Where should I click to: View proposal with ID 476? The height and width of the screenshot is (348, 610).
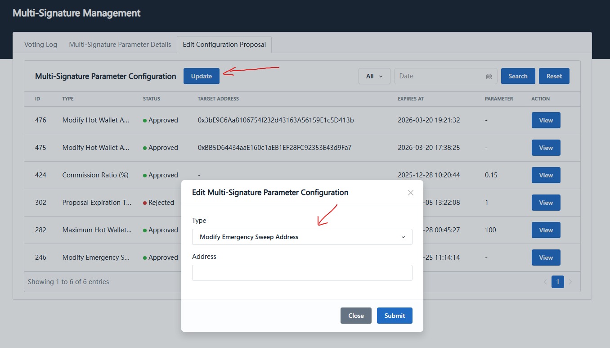[x=546, y=120]
